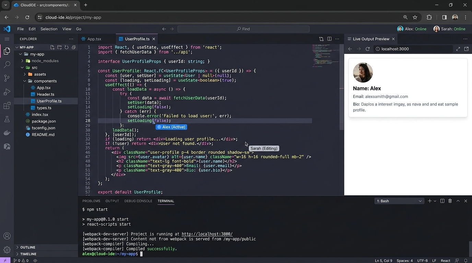Open the File menu
The height and width of the screenshot is (263, 472).
coord(21,29)
